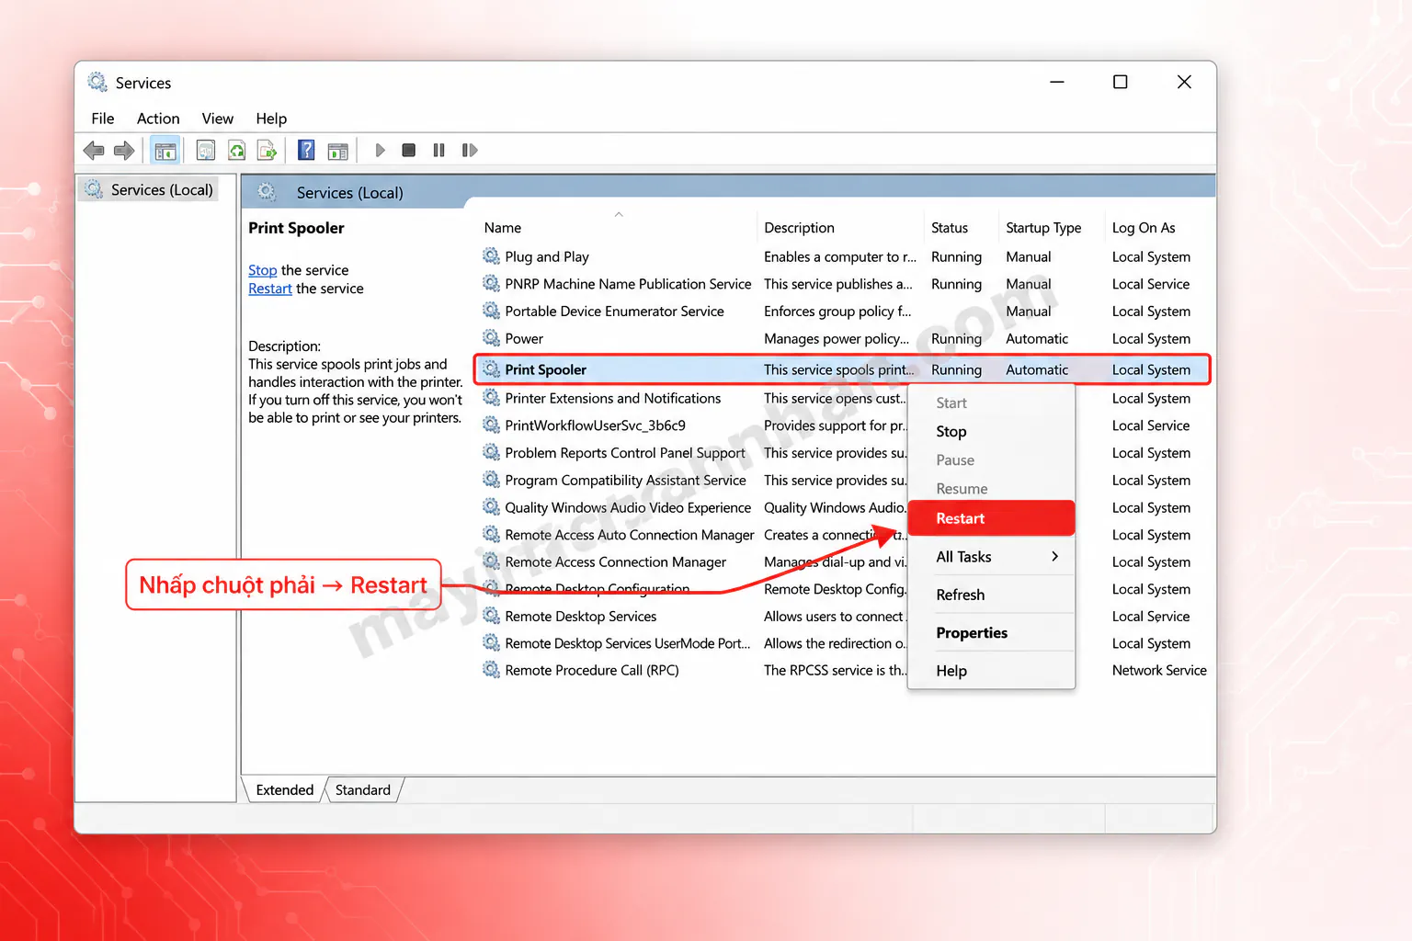Click the Forward arrow toolbar icon
Screen dimensions: 1412x941
[x=124, y=150]
